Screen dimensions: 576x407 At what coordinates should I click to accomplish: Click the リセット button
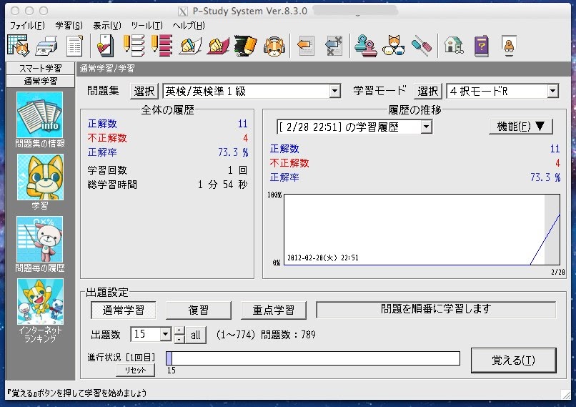tap(136, 370)
